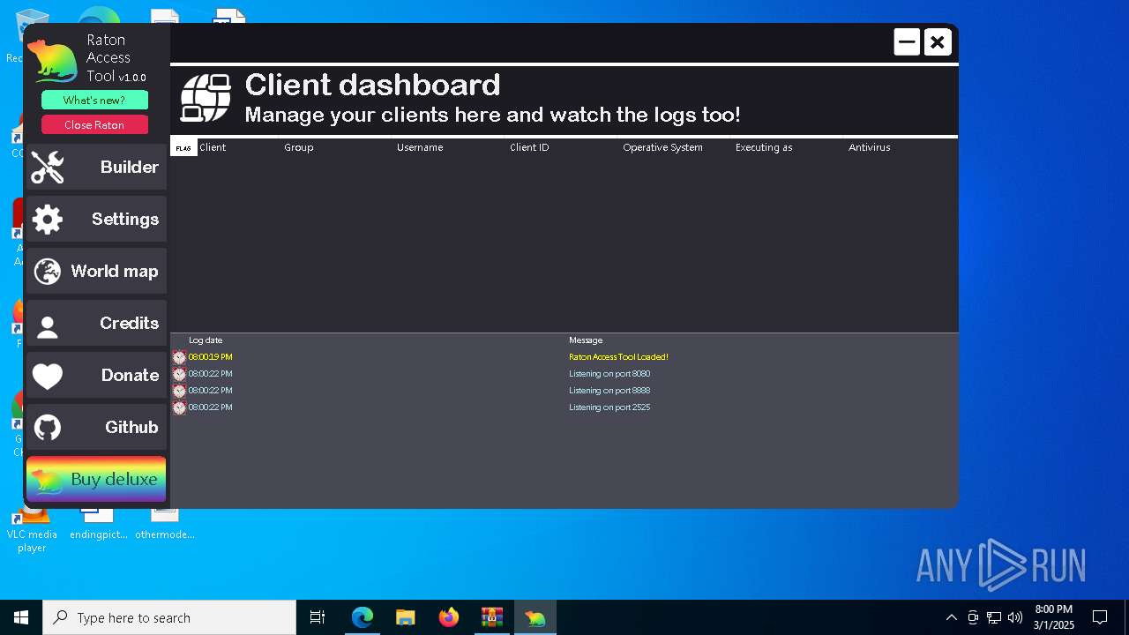This screenshot has height=635, width=1129.
Task: Launch Firefox from the taskbar
Action: [x=449, y=617]
